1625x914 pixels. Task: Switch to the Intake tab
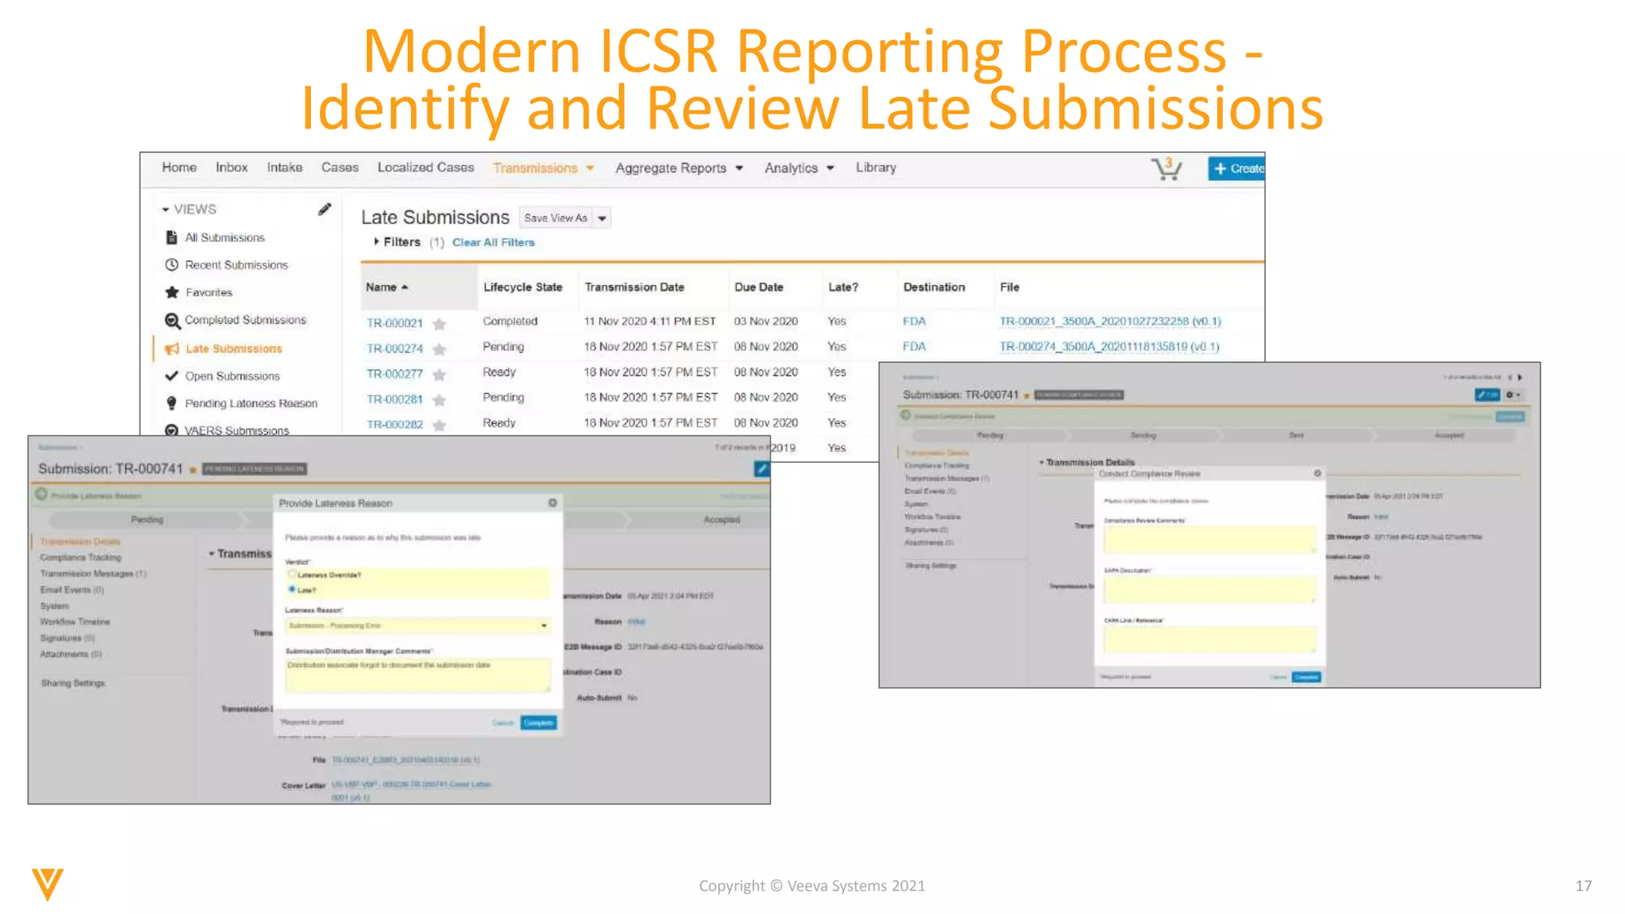[284, 167]
